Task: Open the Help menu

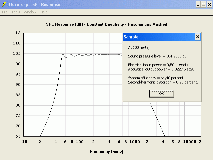Action: 44,12
